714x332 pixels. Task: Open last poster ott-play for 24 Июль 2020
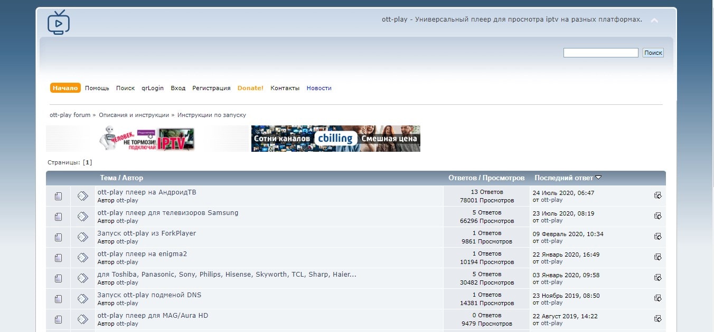(552, 200)
